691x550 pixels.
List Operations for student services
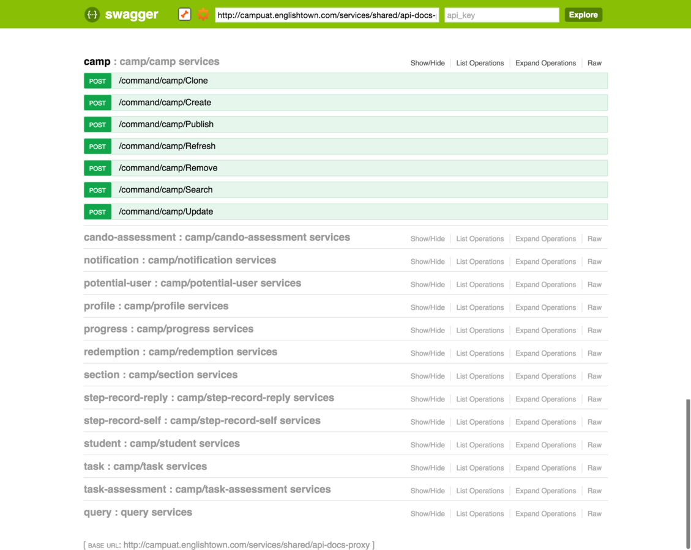[480, 444]
